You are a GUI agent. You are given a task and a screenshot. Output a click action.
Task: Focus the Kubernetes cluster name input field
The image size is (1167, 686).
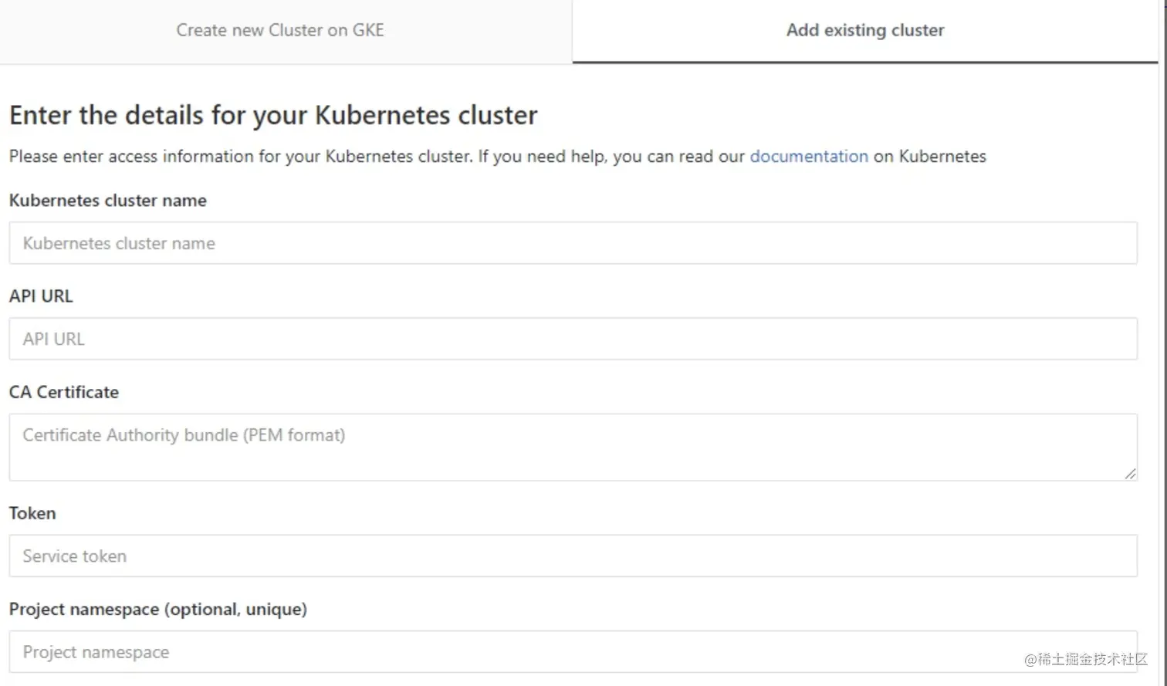click(573, 243)
